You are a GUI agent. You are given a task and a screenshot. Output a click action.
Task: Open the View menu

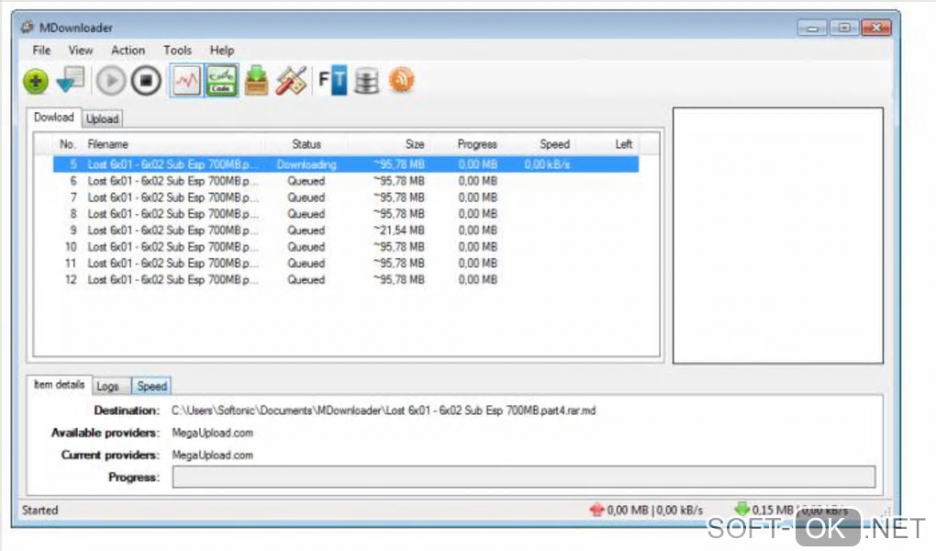coord(81,51)
